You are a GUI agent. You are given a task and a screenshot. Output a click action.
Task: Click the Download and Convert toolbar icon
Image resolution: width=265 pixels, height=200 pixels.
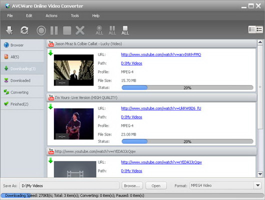(24, 30)
